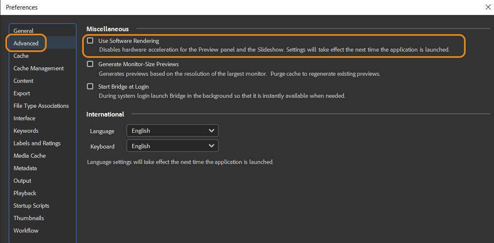Select File Type Associations settings
494x243 pixels.
pyautogui.click(x=41, y=105)
